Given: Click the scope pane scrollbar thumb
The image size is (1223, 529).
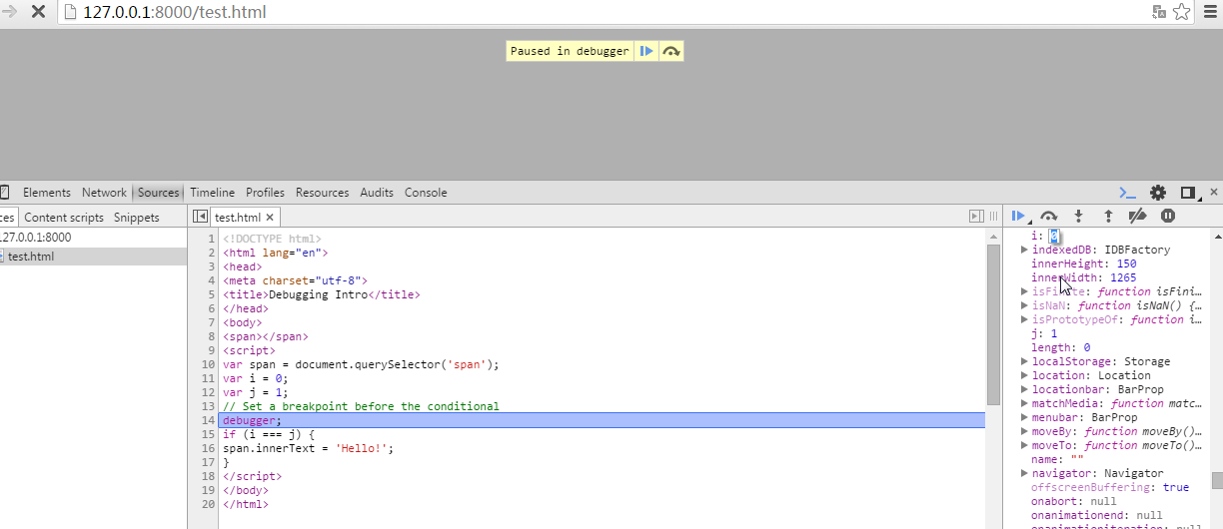Looking at the screenshot, I should point(1216,480).
